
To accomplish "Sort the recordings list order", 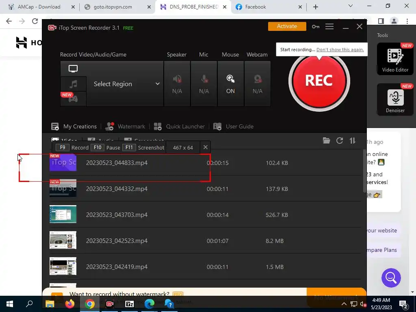I will click(x=352, y=141).
